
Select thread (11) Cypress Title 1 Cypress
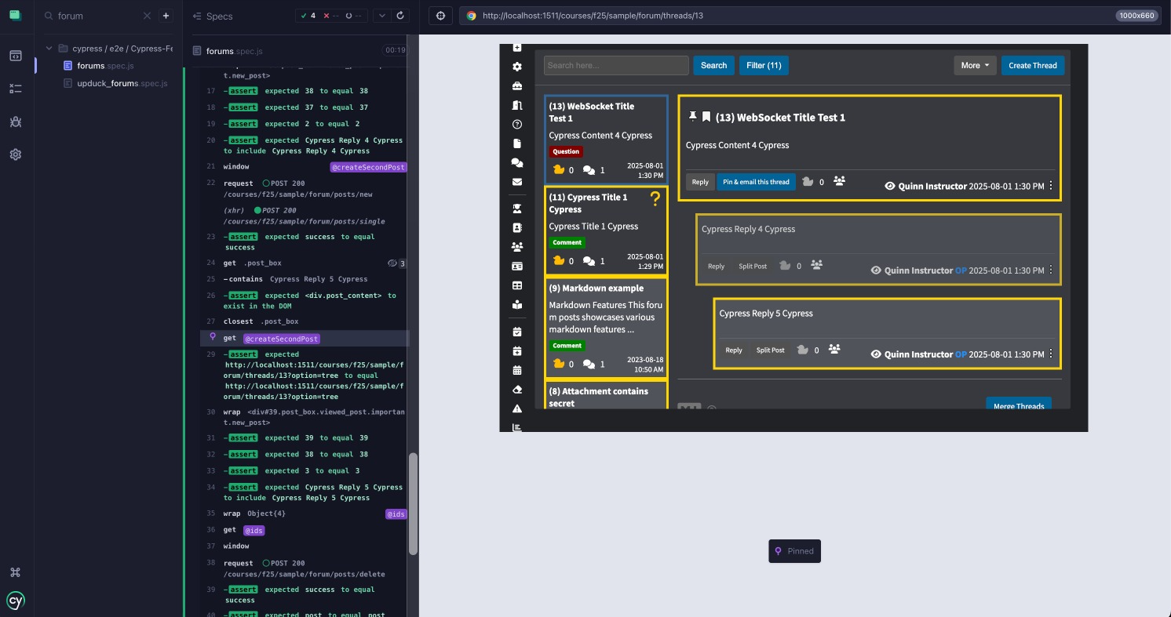[606, 230]
